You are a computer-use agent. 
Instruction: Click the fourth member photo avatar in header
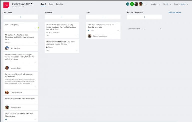tap(141, 4)
